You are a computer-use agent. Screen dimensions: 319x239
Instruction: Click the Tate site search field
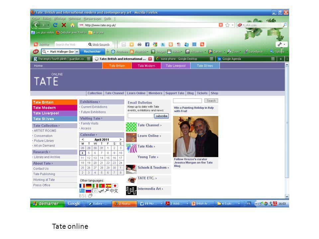(x=187, y=101)
